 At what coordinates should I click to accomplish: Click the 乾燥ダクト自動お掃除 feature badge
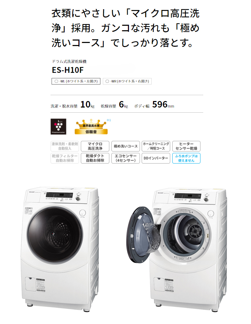click(95, 158)
